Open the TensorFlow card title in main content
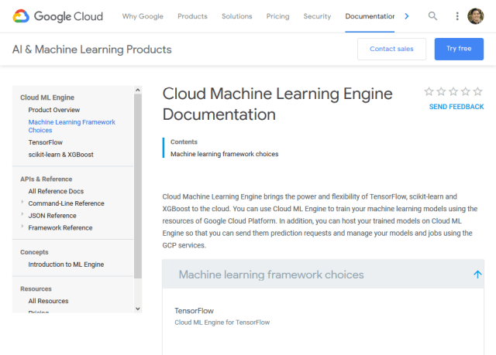Viewport: 496px width, 355px height. (x=194, y=311)
